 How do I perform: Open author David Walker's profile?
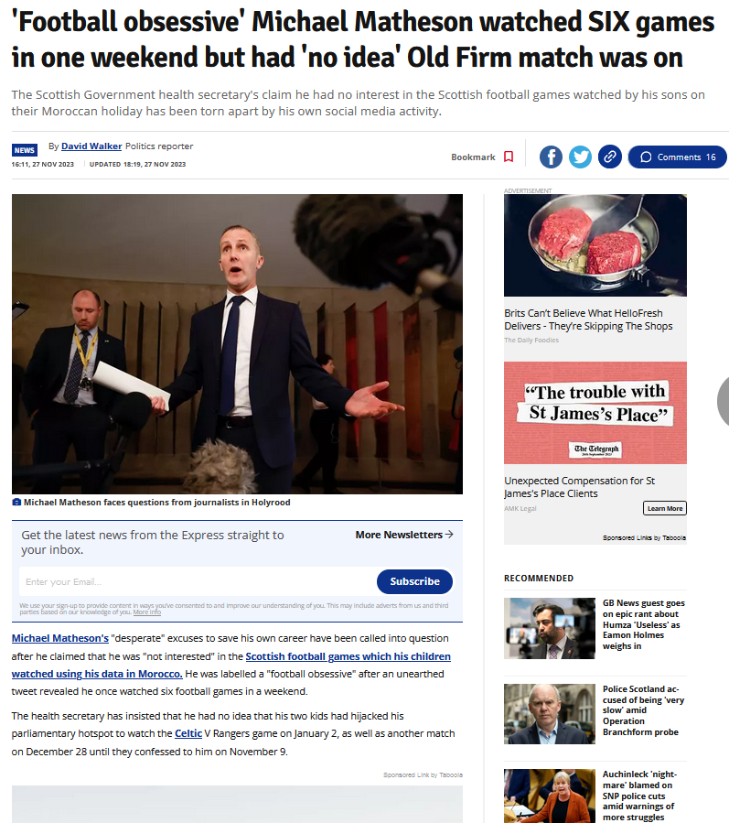click(x=91, y=146)
